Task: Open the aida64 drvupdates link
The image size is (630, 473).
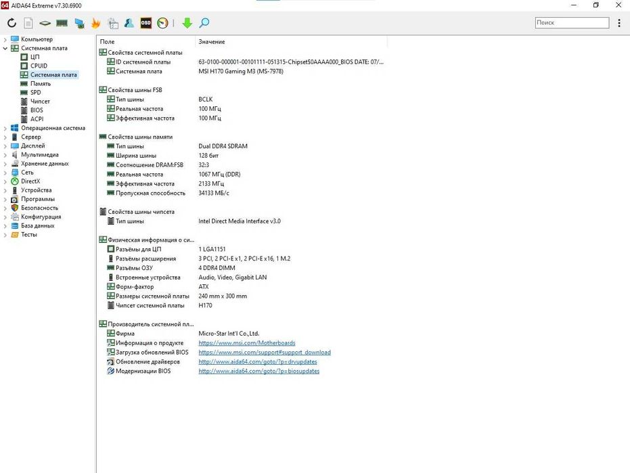Action: [258, 361]
